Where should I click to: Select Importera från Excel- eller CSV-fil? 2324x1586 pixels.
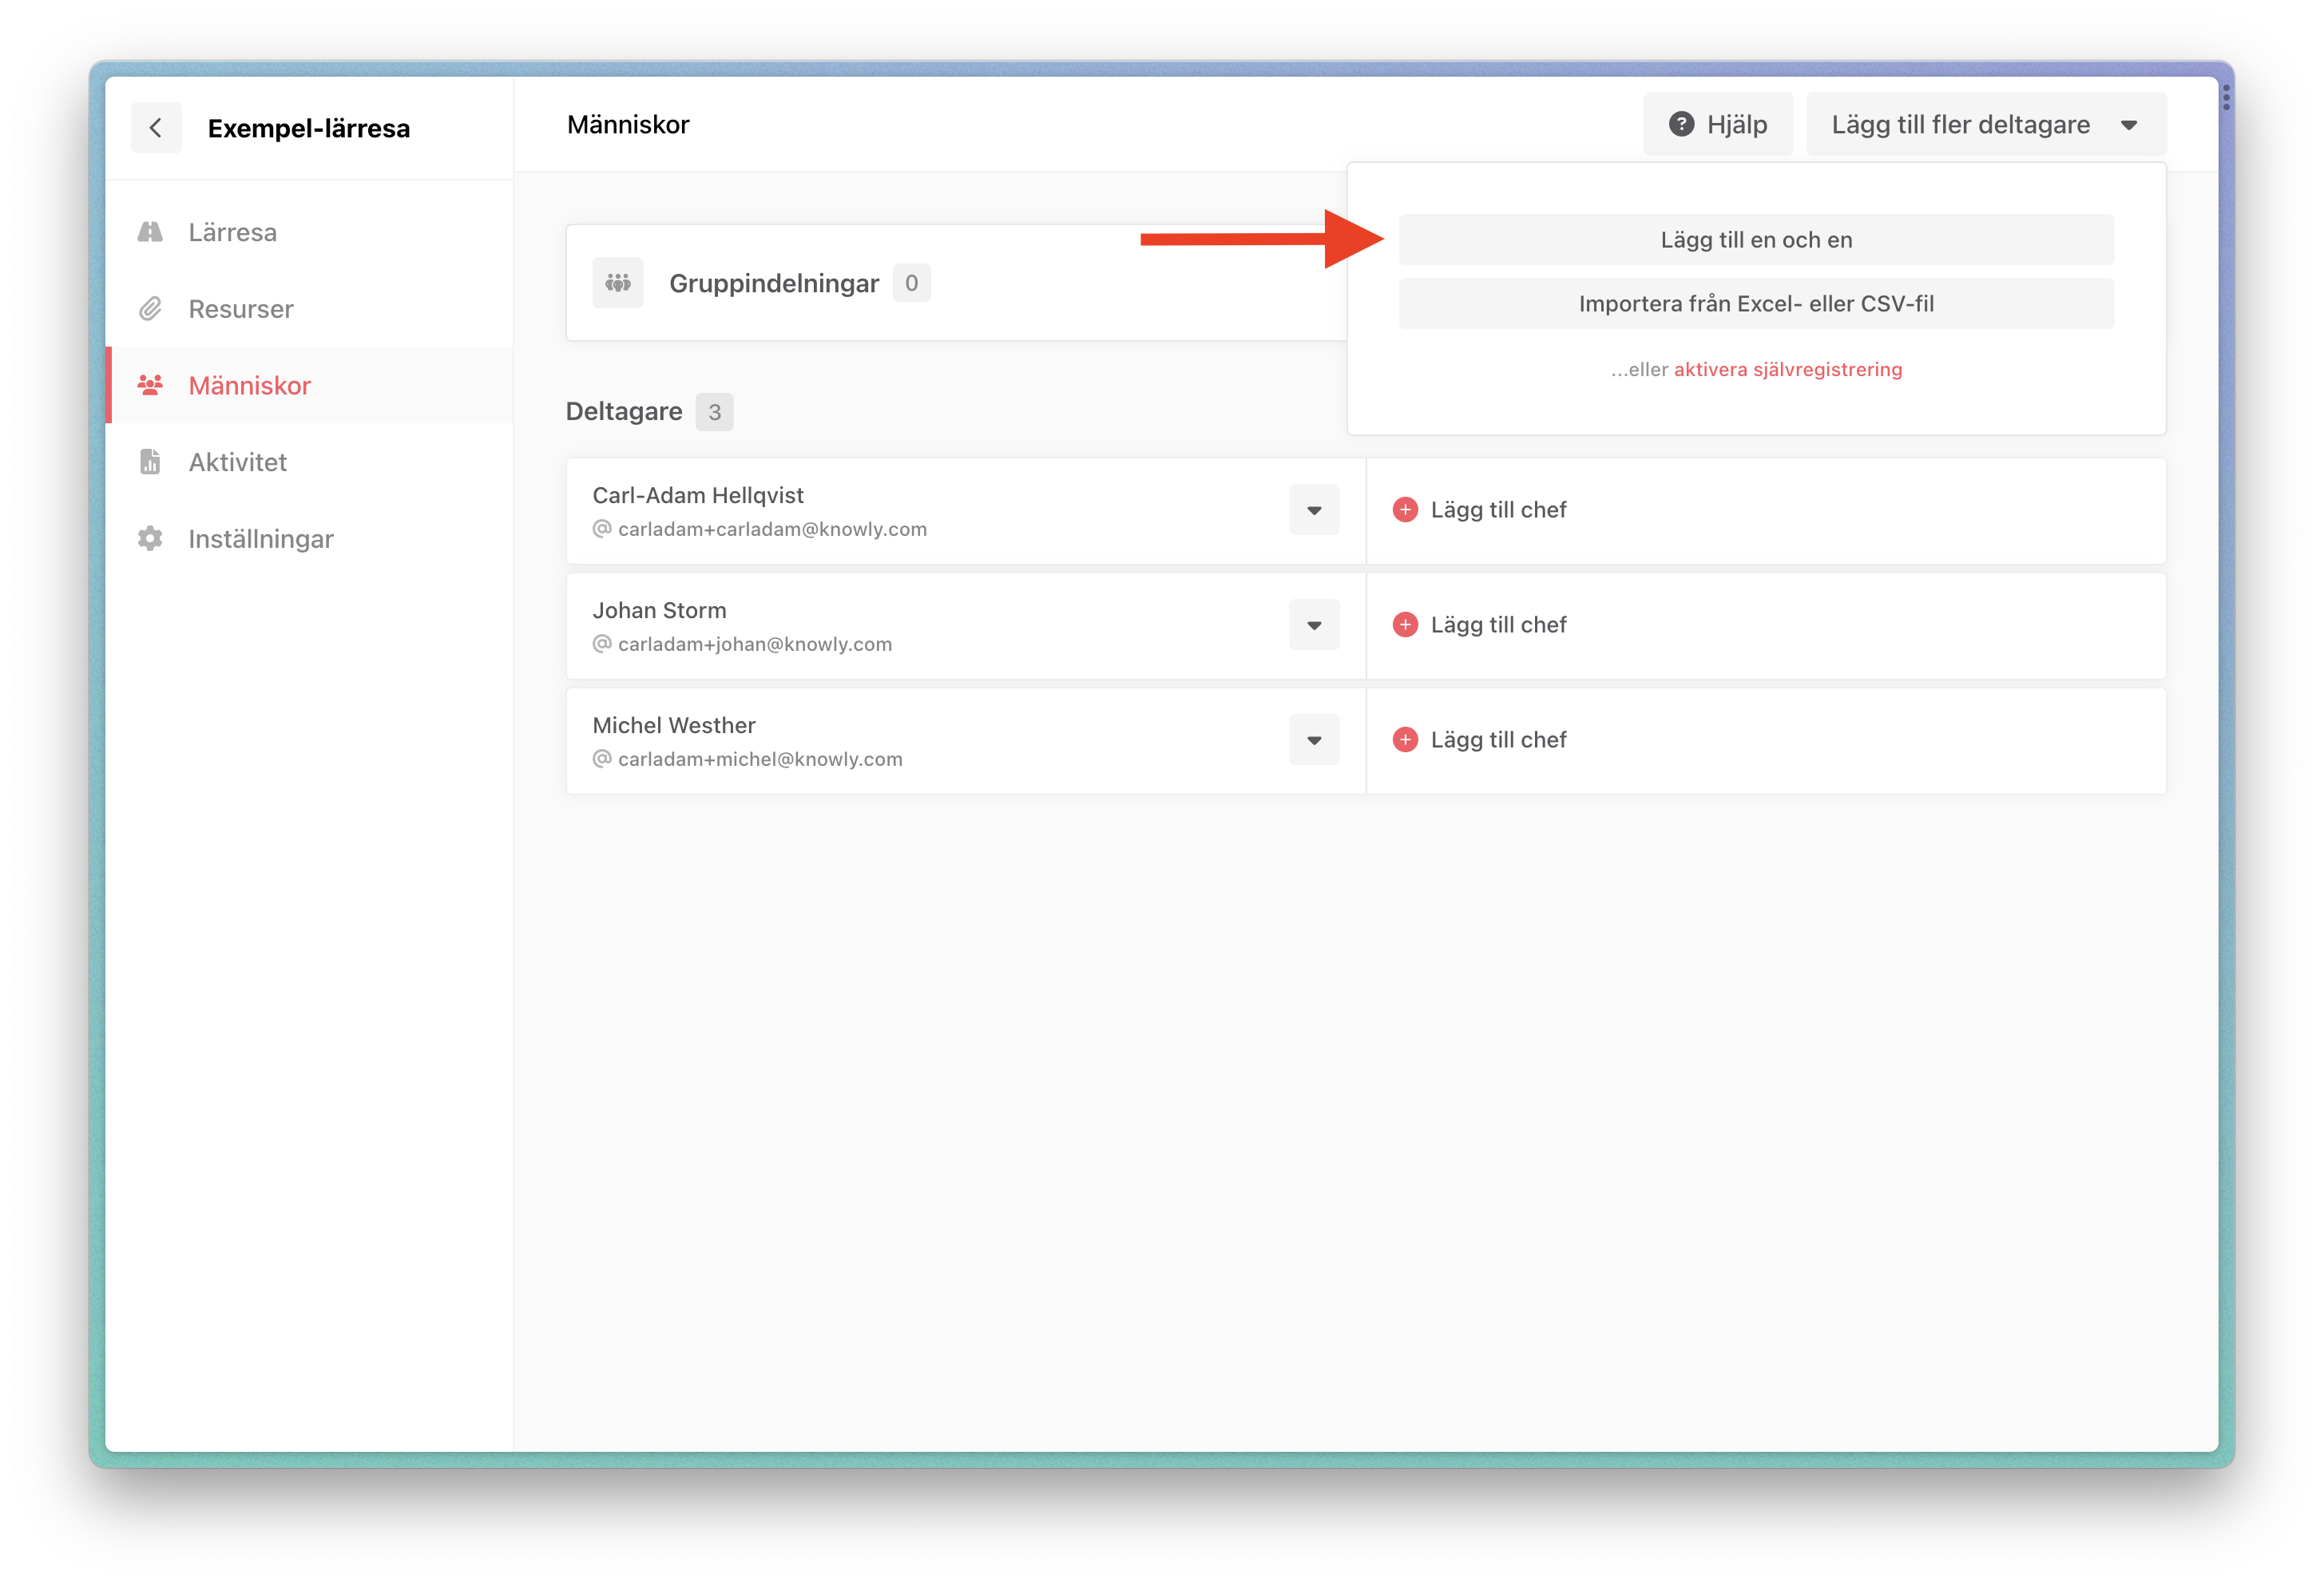click(1755, 304)
